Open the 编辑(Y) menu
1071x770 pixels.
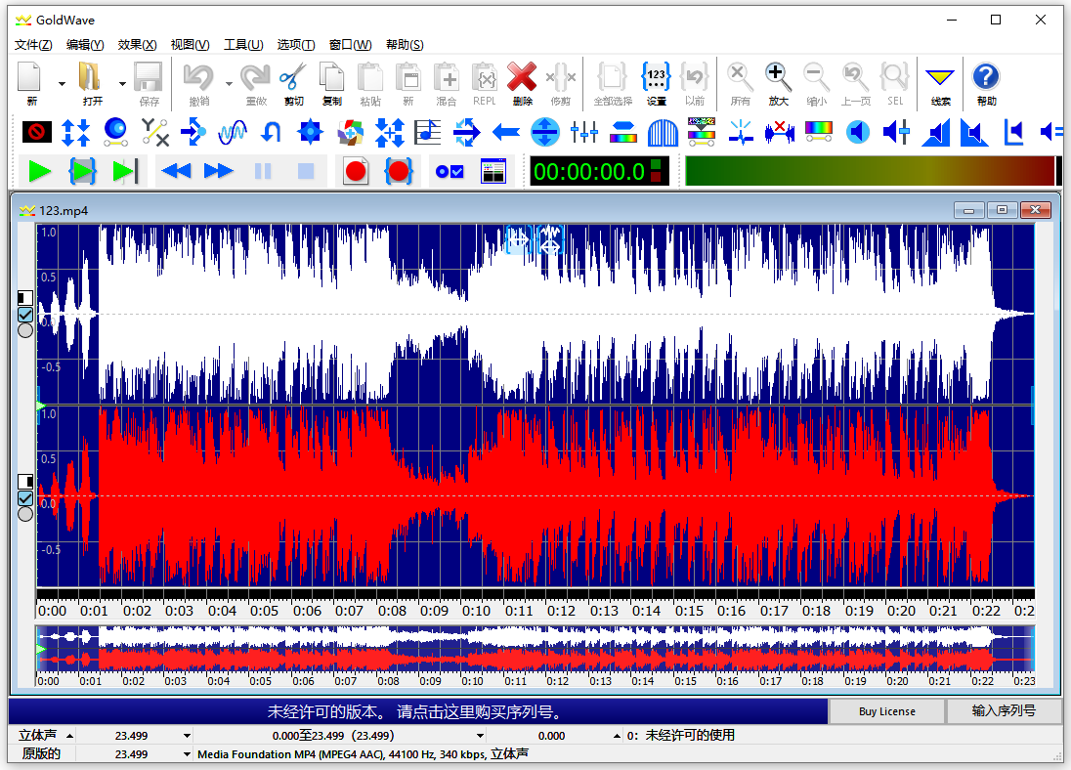pos(85,44)
